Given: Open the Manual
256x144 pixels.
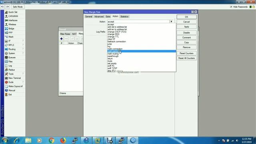Looking at the screenshot, I should (x=12, y=90).
